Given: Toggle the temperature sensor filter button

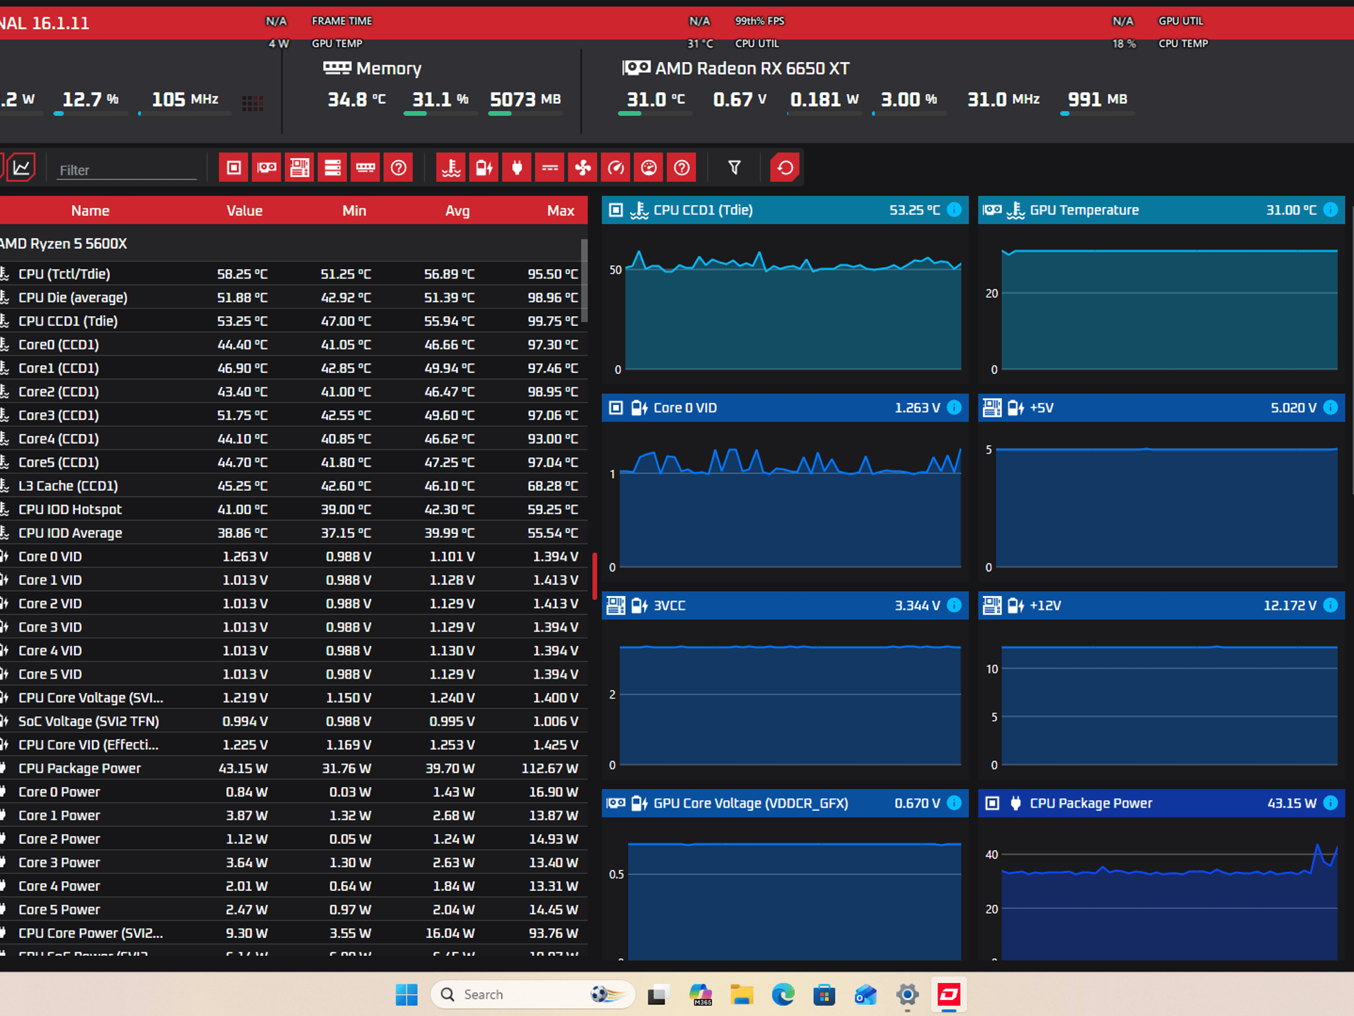Looking at the screenshot, I should coord(451,167).
